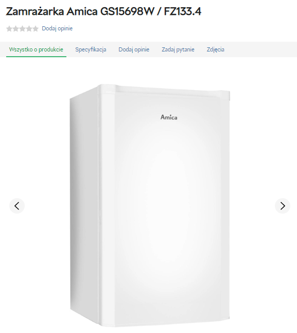This screenshot has width=297, height=333.
Task: Enlarge the Amica freezer product image
Action: (150, 205)
